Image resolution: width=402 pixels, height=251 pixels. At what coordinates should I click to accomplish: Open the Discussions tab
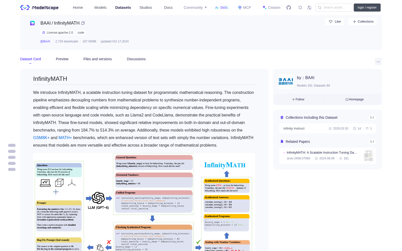(x=136, y=59)
